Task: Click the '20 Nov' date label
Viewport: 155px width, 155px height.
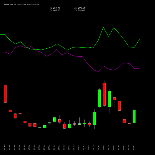Action: [x=44, y=147]
